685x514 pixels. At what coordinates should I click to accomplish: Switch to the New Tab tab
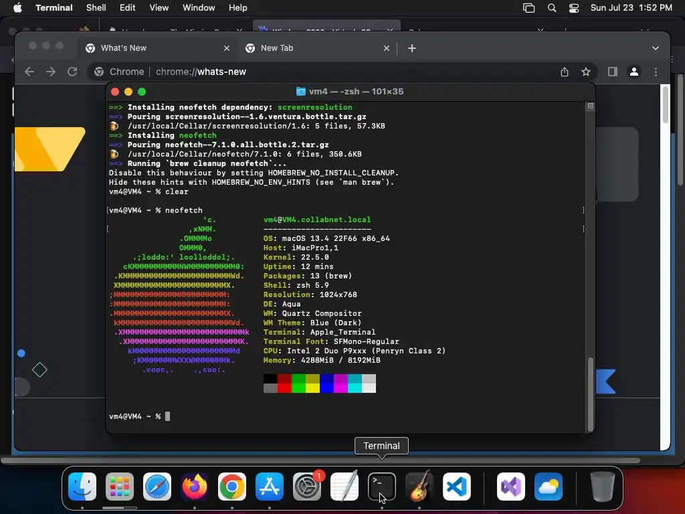tap(317, 48)
